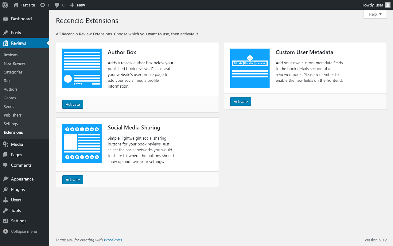Open the New content menu
This screenshot has height=246, width=393.
(77, 5)
